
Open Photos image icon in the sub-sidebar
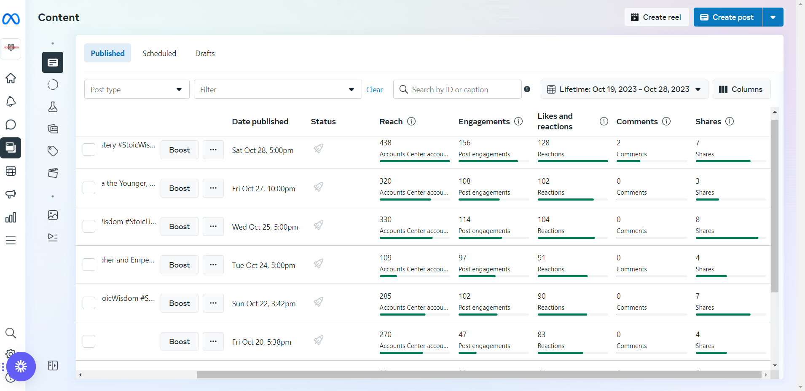click(x=53, y=215)
